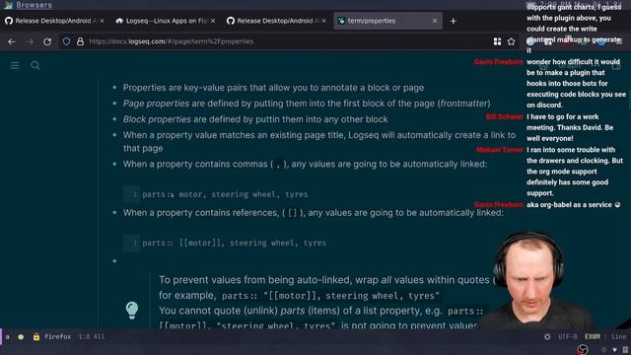
Task: Click the first code block 'parts:: motor, steering wheel, tyres'
Action: point(225,194)
